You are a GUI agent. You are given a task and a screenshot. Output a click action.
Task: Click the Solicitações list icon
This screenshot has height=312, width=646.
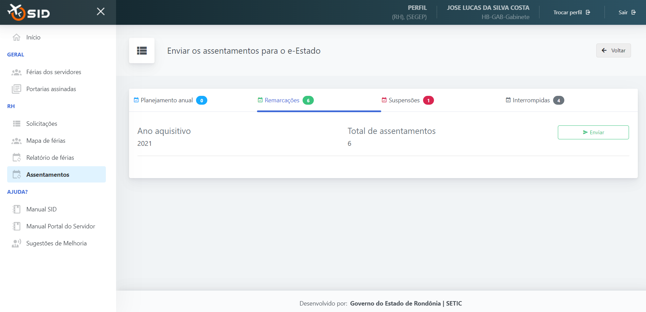pyautogui.click(x=16, y=124)
